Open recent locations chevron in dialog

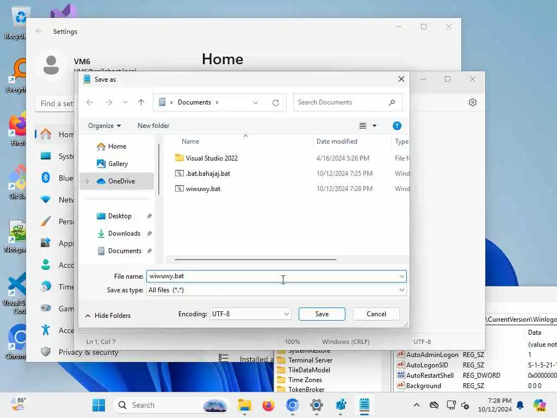[125, 102]
